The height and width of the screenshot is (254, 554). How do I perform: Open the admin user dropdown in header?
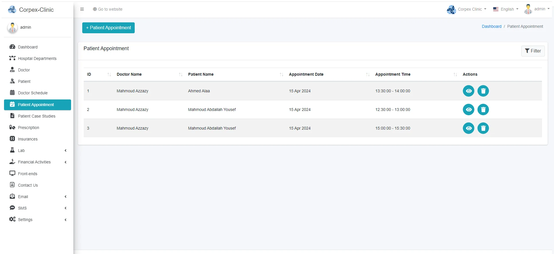[537, 9]
